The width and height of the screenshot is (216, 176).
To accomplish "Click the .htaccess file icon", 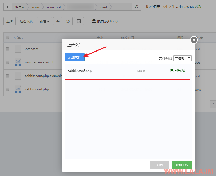I will (x=18, y=49).
